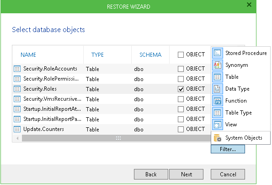
Task: Click table icon beside Update.Counters
Action: pos(17,129)
